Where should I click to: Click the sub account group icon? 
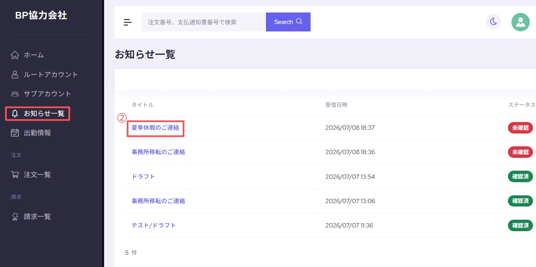tap(15, 94)
